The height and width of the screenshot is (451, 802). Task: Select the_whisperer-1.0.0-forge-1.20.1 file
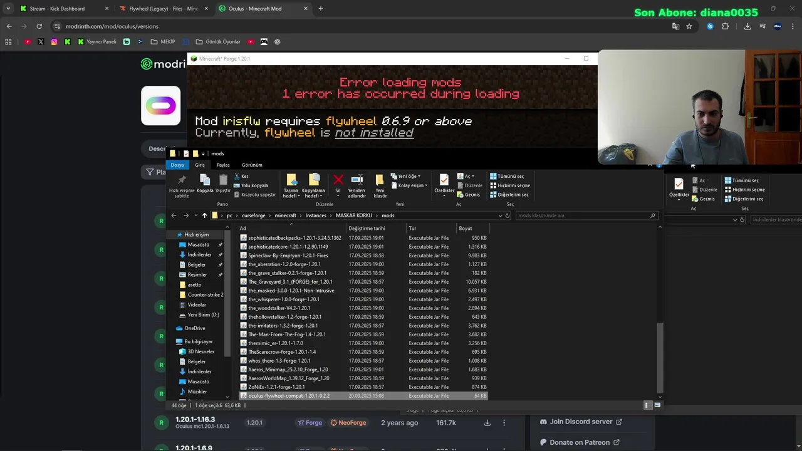point(363,299)
